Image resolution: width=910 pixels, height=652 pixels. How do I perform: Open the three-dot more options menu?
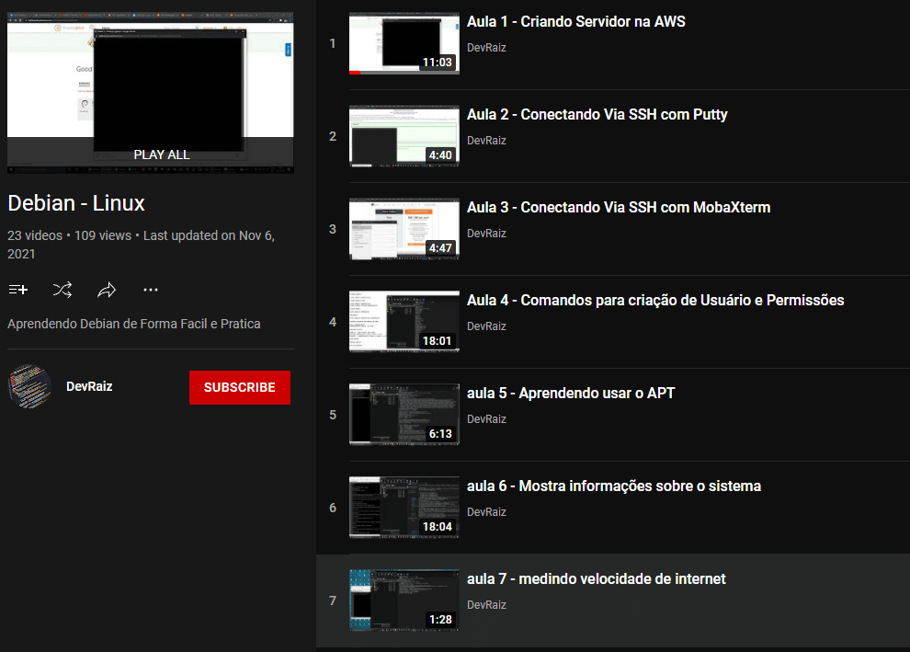click(151, 290)
